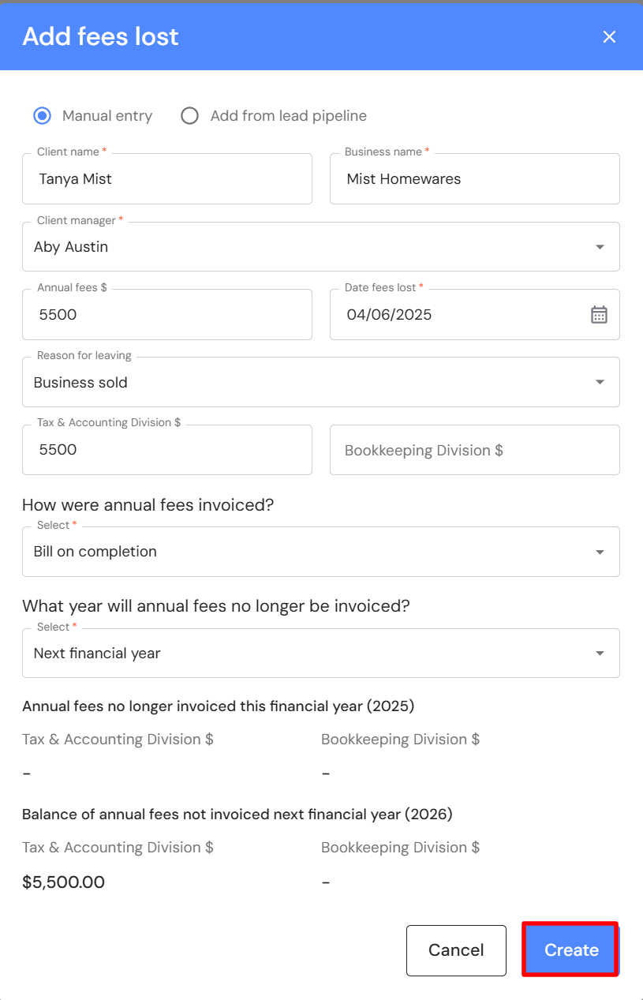Choose Add from lead pipeline option

click(x=189, y=116)
